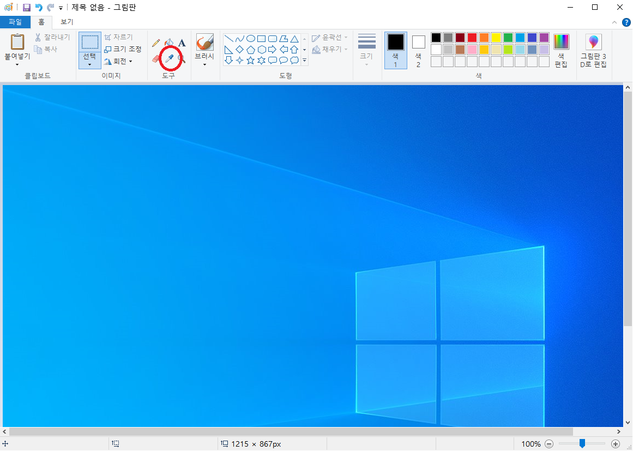Activate Color 2 background box
633x451 pixels.
419,51
